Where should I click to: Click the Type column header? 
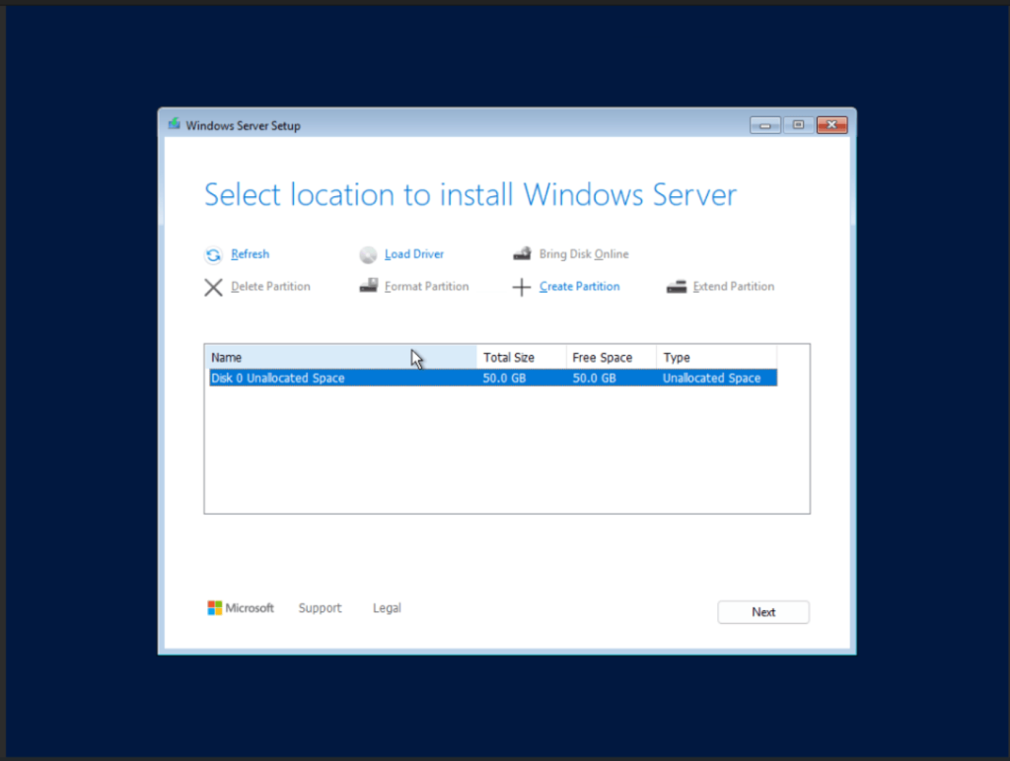(x=716, y=357)
